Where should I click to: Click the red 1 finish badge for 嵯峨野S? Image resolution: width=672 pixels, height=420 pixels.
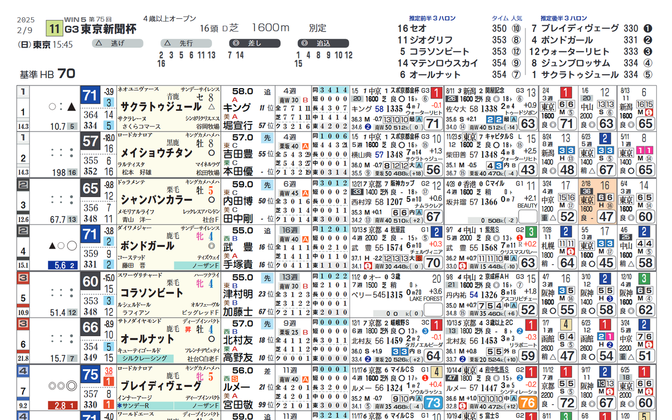(436, 325)
